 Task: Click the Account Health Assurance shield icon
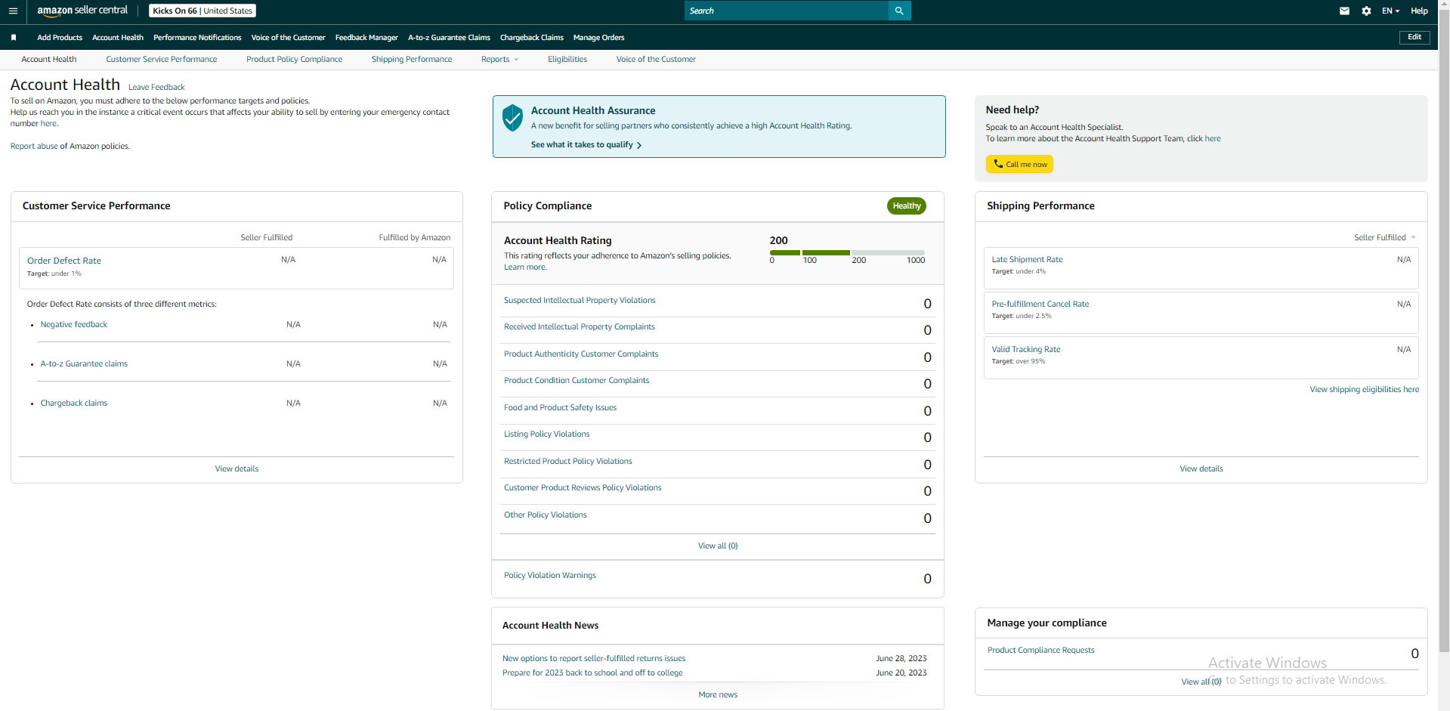click(x=512, y=118)
